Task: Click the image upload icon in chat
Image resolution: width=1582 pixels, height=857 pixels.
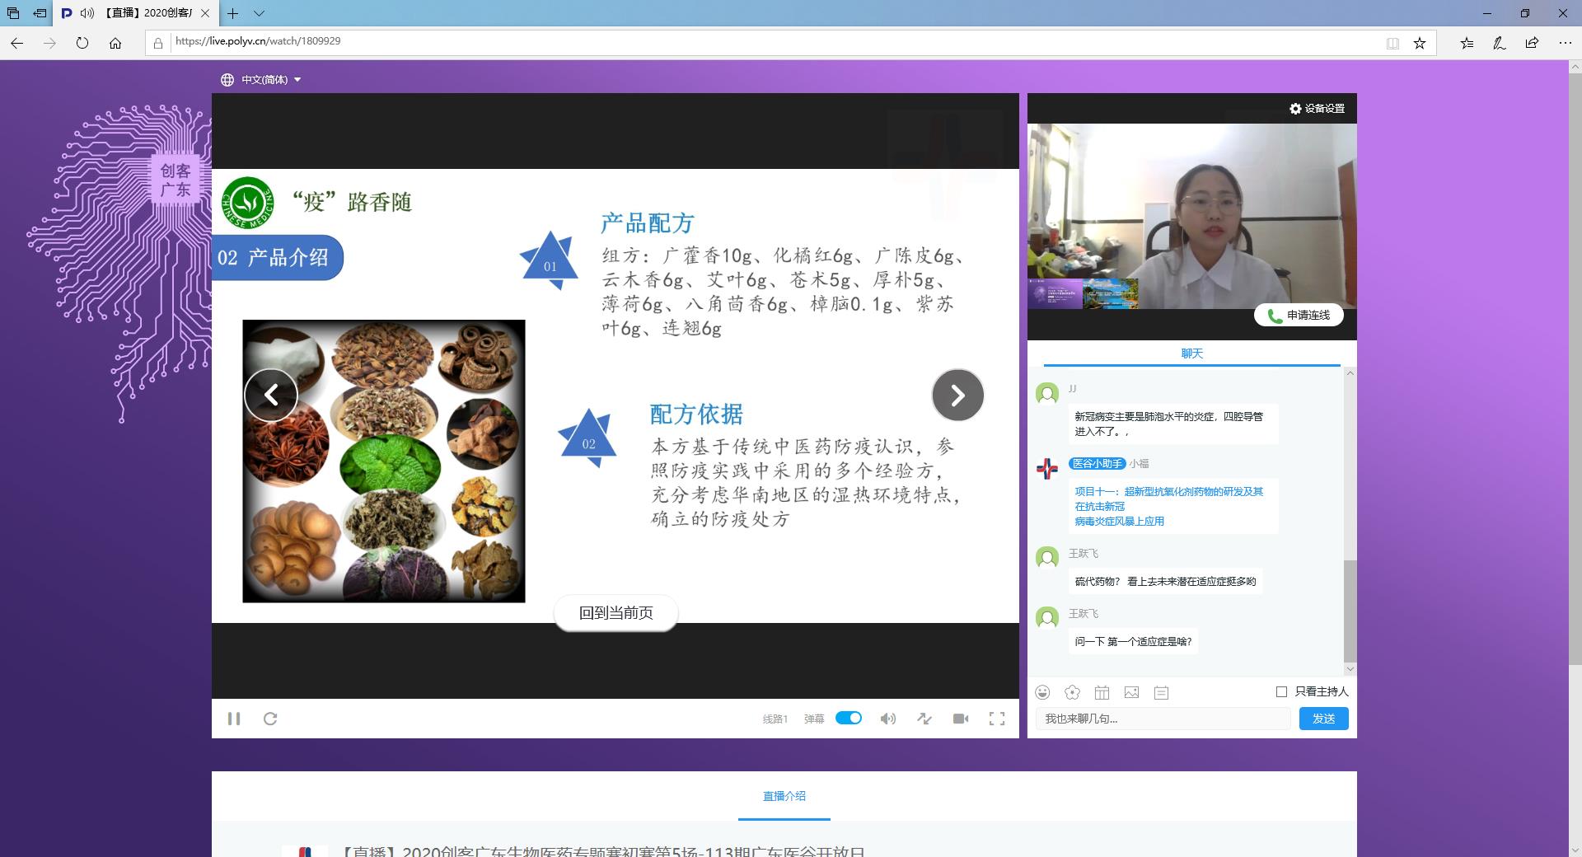Action: [1131, 692]
